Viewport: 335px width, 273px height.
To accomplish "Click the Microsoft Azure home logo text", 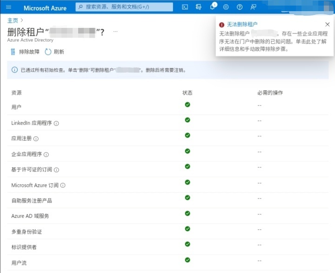I will point(45,8).
